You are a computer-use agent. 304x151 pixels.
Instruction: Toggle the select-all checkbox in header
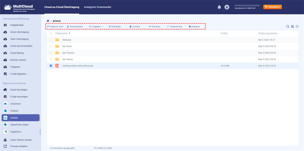pos(51,33)
